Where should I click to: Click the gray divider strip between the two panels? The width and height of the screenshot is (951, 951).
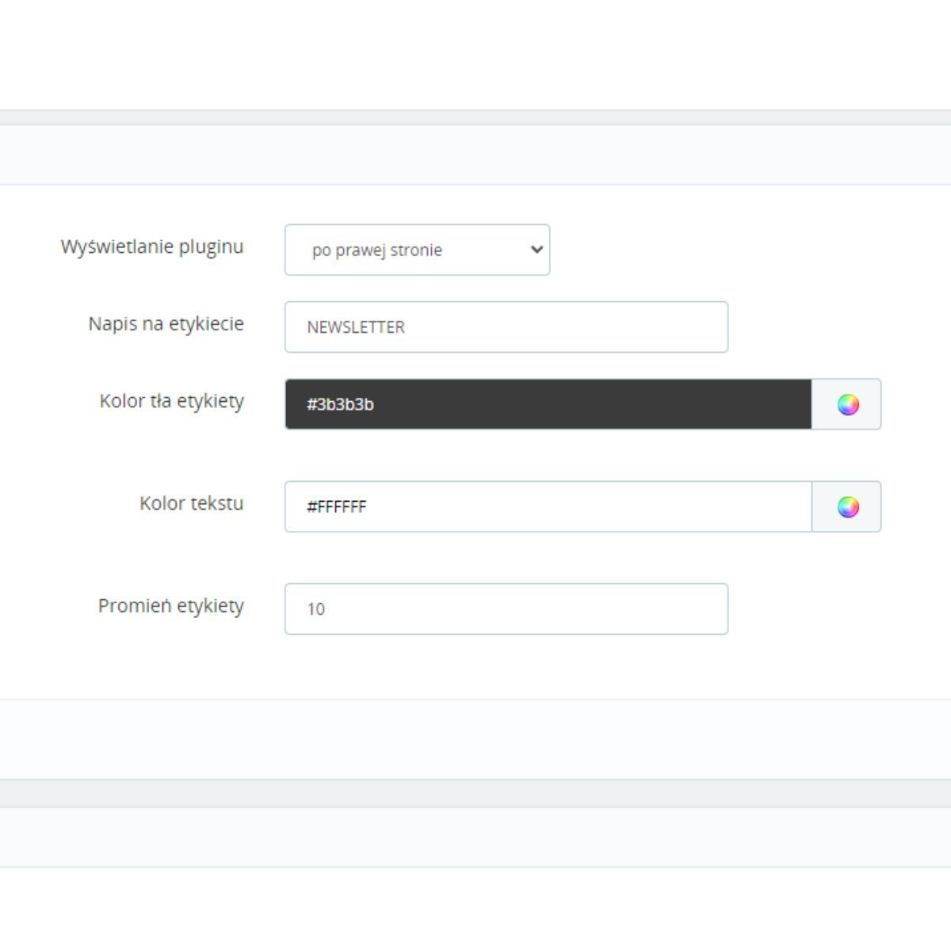click(x=475, y=793)
